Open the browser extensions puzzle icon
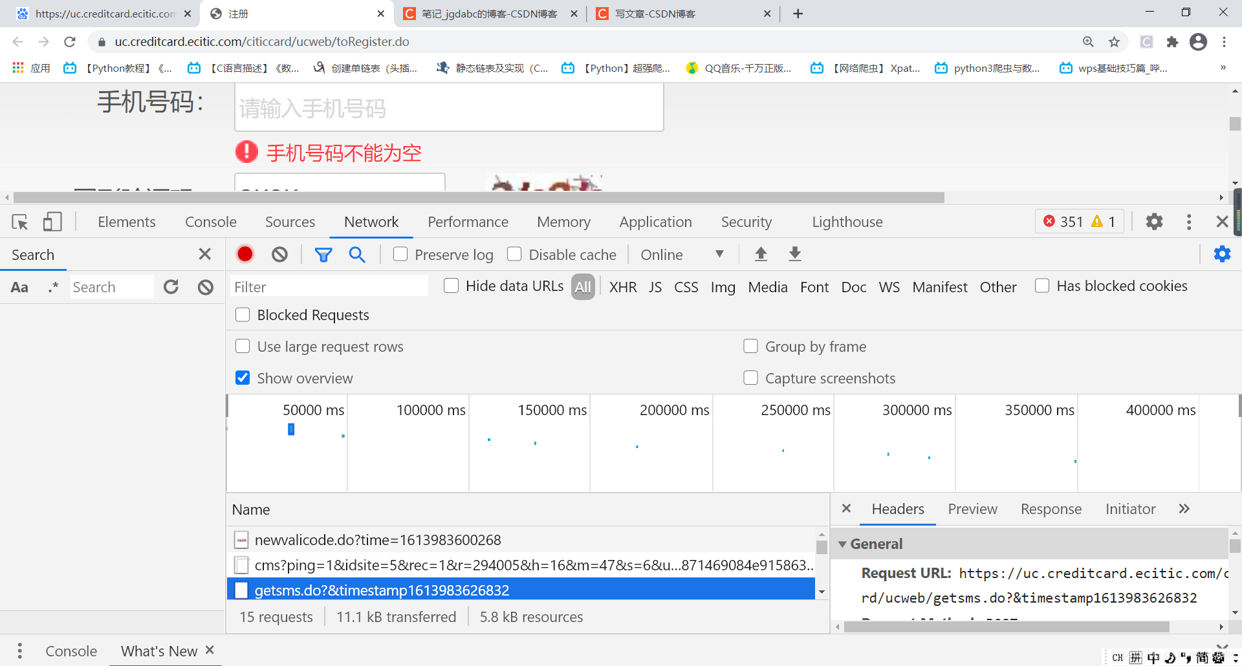The width and height of the screenshot is (1242, 666). [1172, 42]
